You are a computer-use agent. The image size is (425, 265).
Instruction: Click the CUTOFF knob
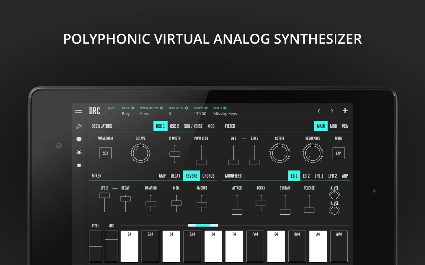279,153
